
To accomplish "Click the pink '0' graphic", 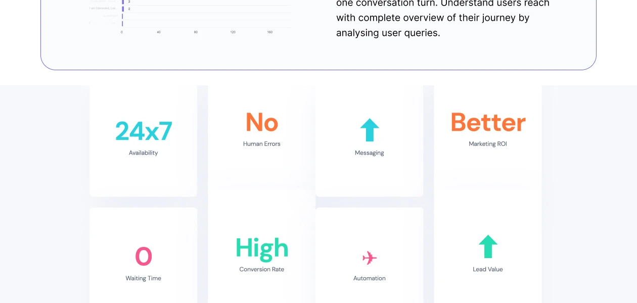I will 144,256.
